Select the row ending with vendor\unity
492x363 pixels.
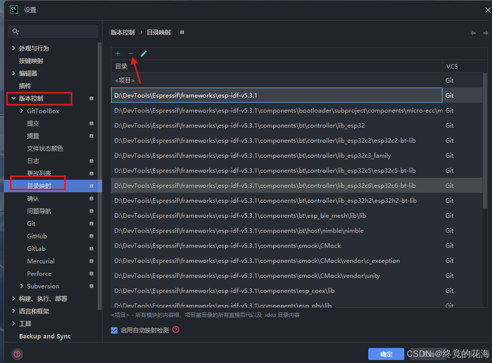click(297, 276)
